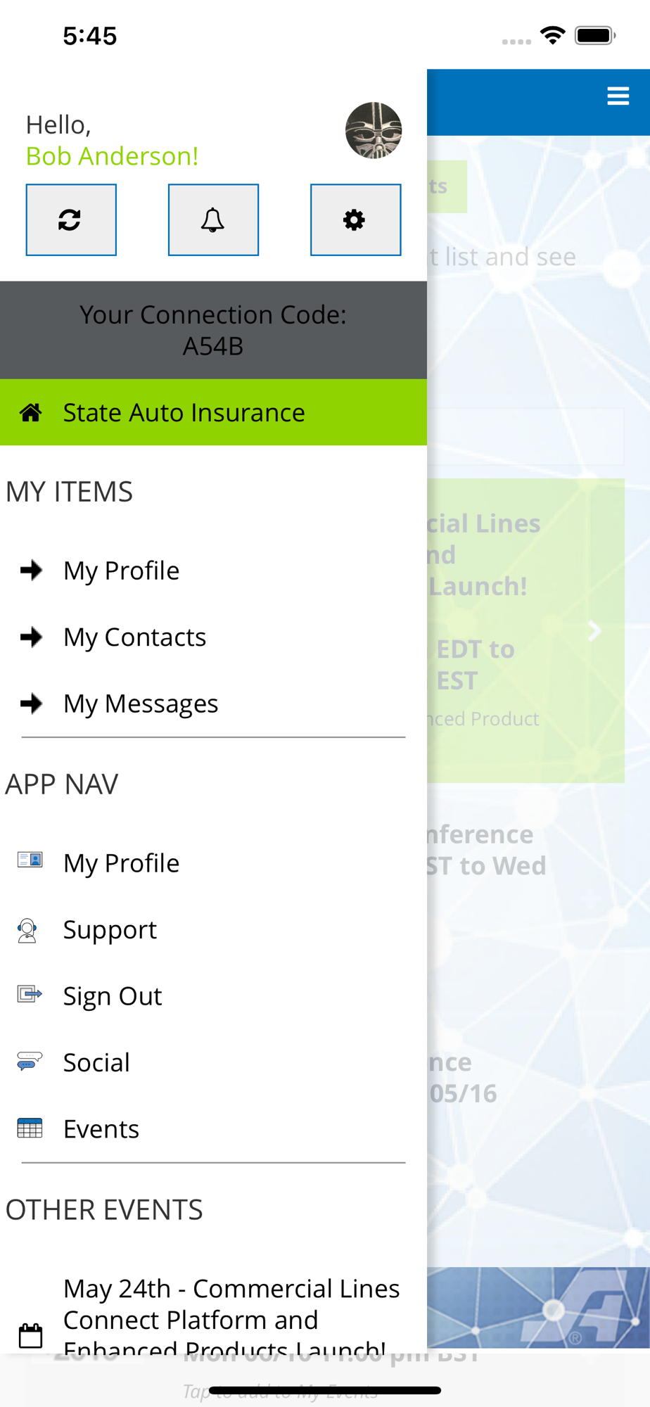
Task: Open My Contacts
Action: (x=134, y=637)
